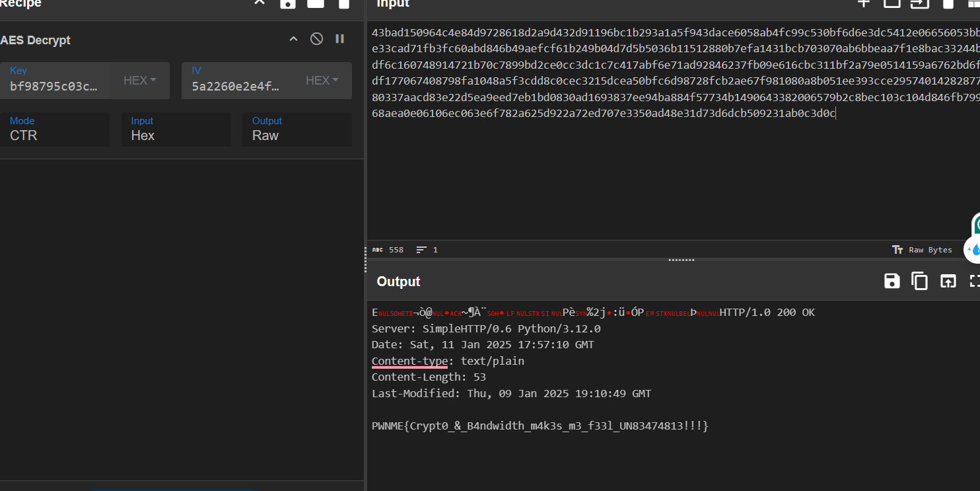This screenshot has width=980, height=491.
Task: Collapse the AES Decrypt operation arguments
Action: (293, 40)
